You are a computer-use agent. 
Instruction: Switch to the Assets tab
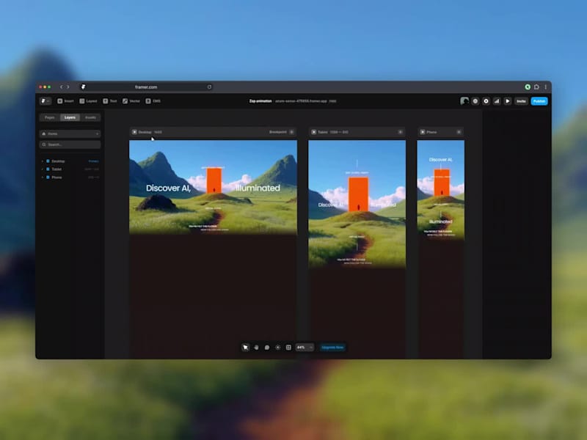(x=90, y=117)
